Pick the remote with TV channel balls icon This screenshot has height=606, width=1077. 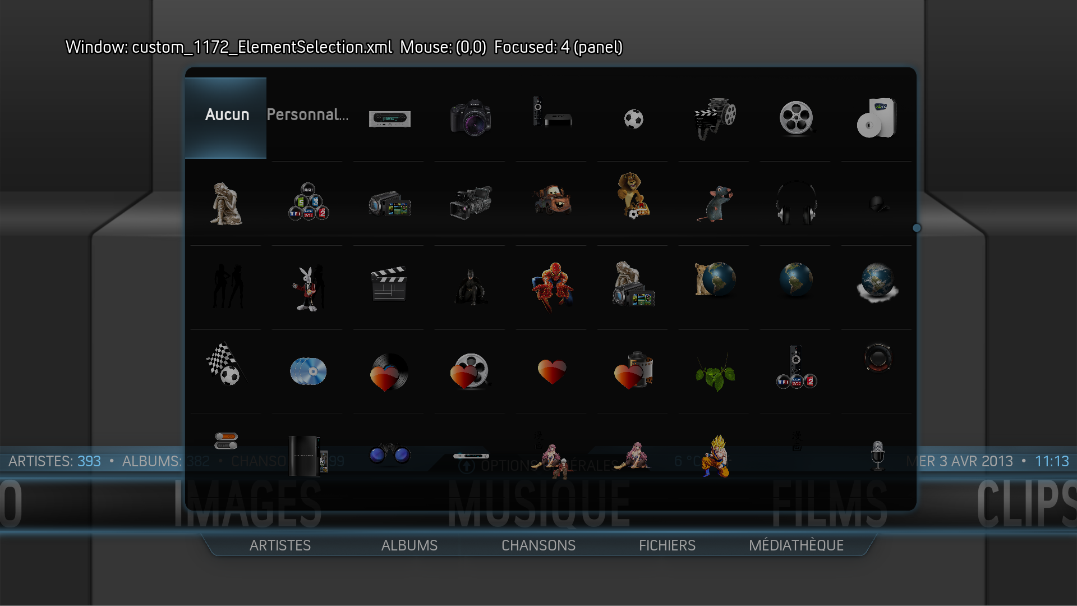[796, 367]
